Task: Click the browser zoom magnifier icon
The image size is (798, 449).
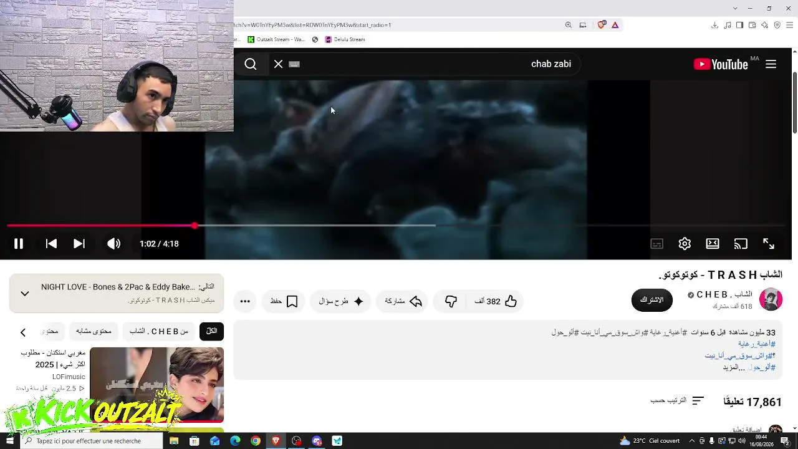Action: click(568, 25)
